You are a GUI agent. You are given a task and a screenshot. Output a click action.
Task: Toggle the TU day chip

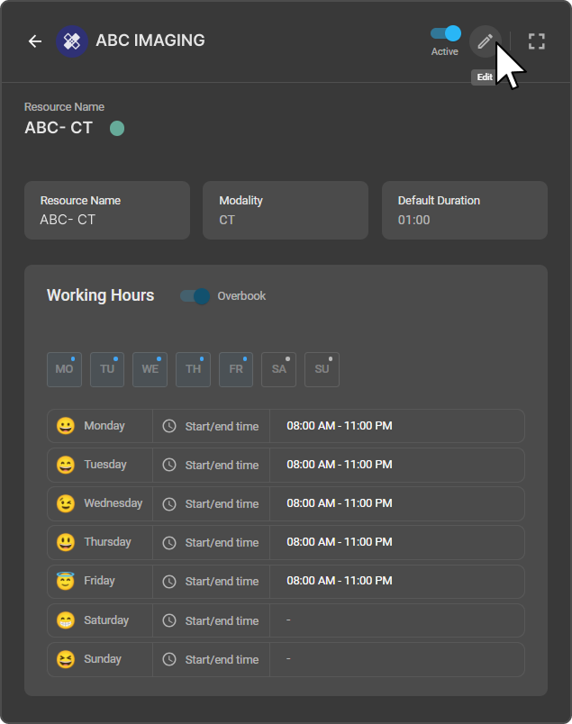coord(107,369)
